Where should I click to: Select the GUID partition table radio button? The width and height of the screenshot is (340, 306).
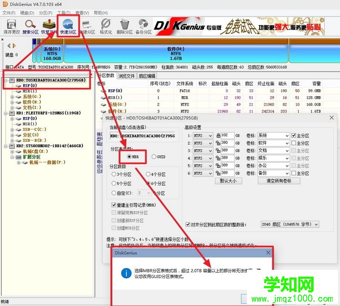click(x=158, y=157)
